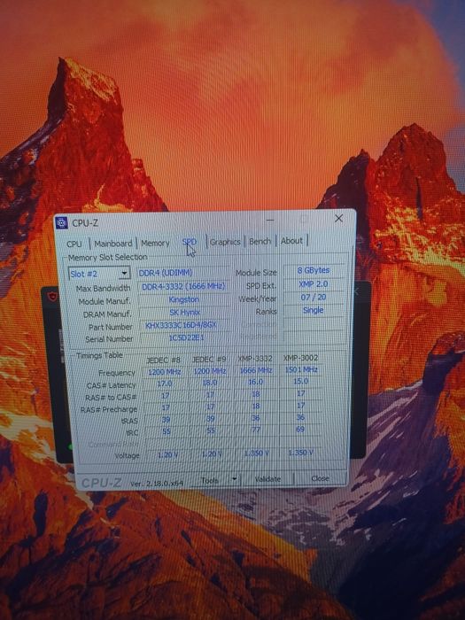
Task: Click the XMP-3332 column header
Action: coord(255,359)
